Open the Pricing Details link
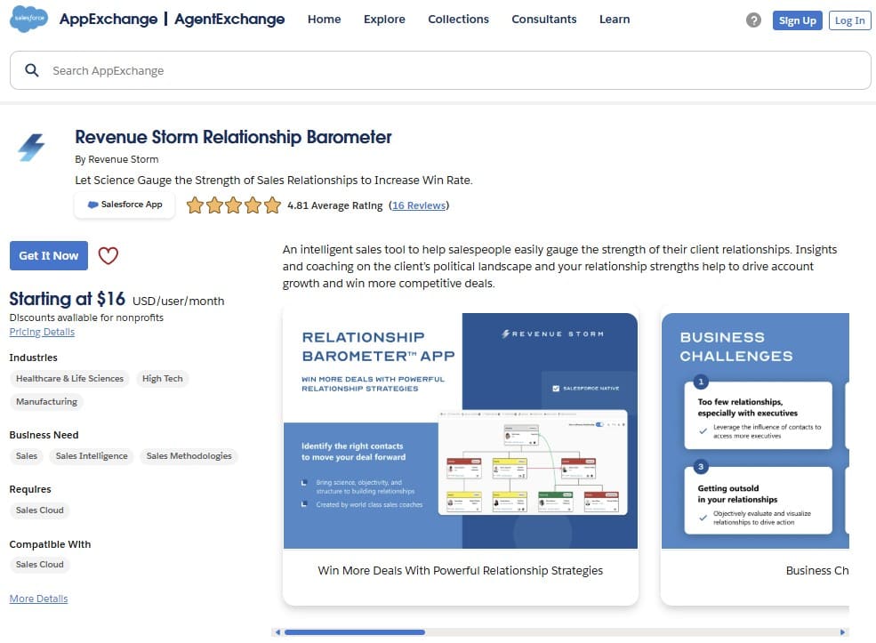Screen dimensions: 876x643 point(42,332)
